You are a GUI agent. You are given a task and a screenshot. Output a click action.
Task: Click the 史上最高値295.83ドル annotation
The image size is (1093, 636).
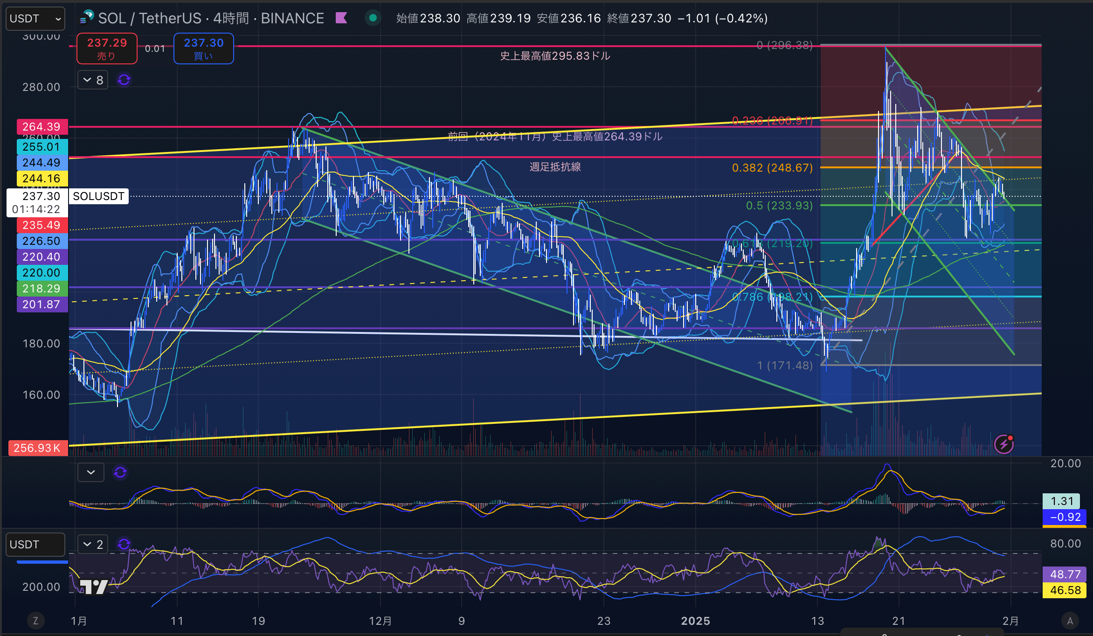(x=555, y=56)
